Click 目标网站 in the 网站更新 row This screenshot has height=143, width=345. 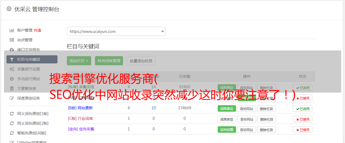pos(247,108)
